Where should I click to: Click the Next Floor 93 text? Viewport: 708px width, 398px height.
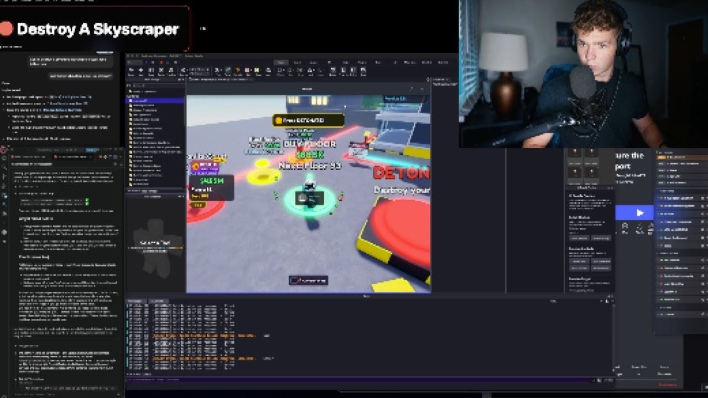tap(310, 165)
